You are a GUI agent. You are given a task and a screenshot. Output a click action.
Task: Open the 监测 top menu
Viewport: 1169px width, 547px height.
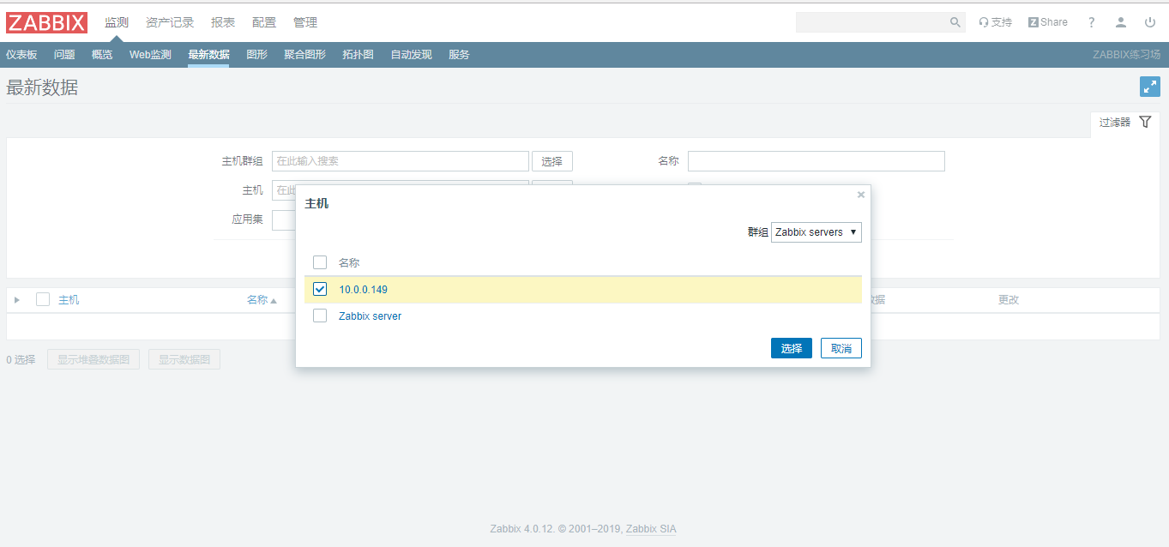coord(117,22)
